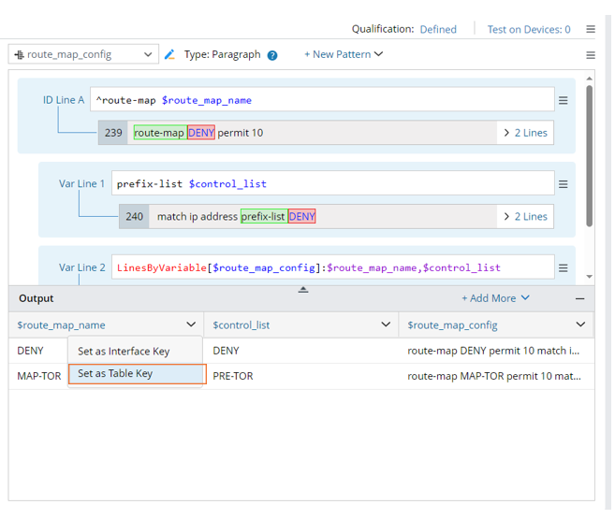Expand the 2 Lines indicator on line 239
This screenshot has width=615, height=519.
525,133
